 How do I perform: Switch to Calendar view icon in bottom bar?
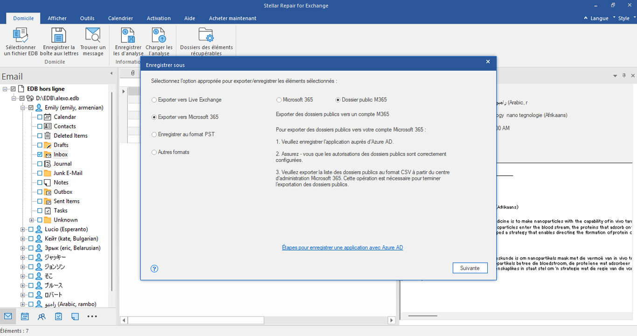[x=25, y=316]
